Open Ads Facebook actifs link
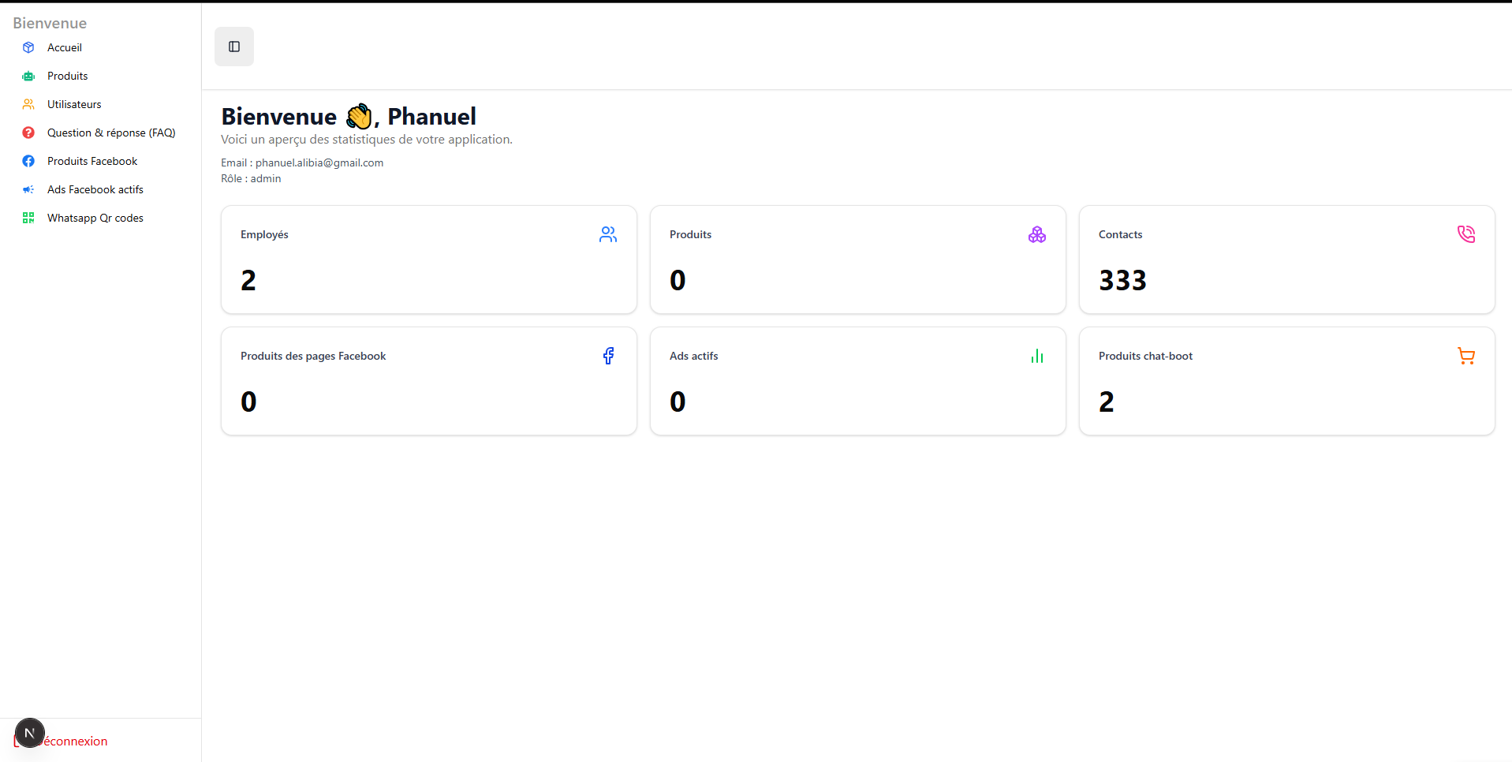The width and height of the screenshot is (1512, 762). coord(95,189)
